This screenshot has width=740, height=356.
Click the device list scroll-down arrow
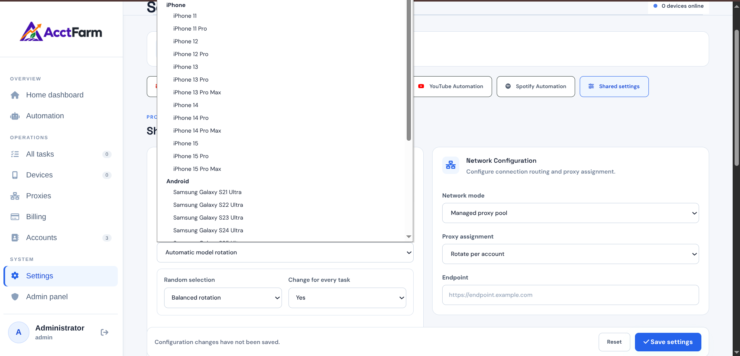coord(409,237)
